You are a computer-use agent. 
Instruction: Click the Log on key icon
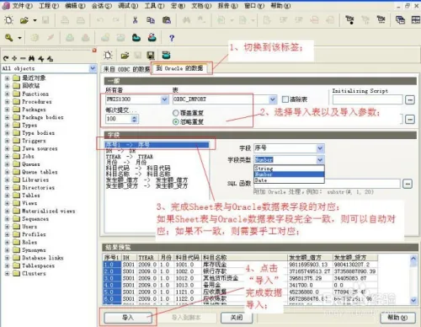coord(8,37)
